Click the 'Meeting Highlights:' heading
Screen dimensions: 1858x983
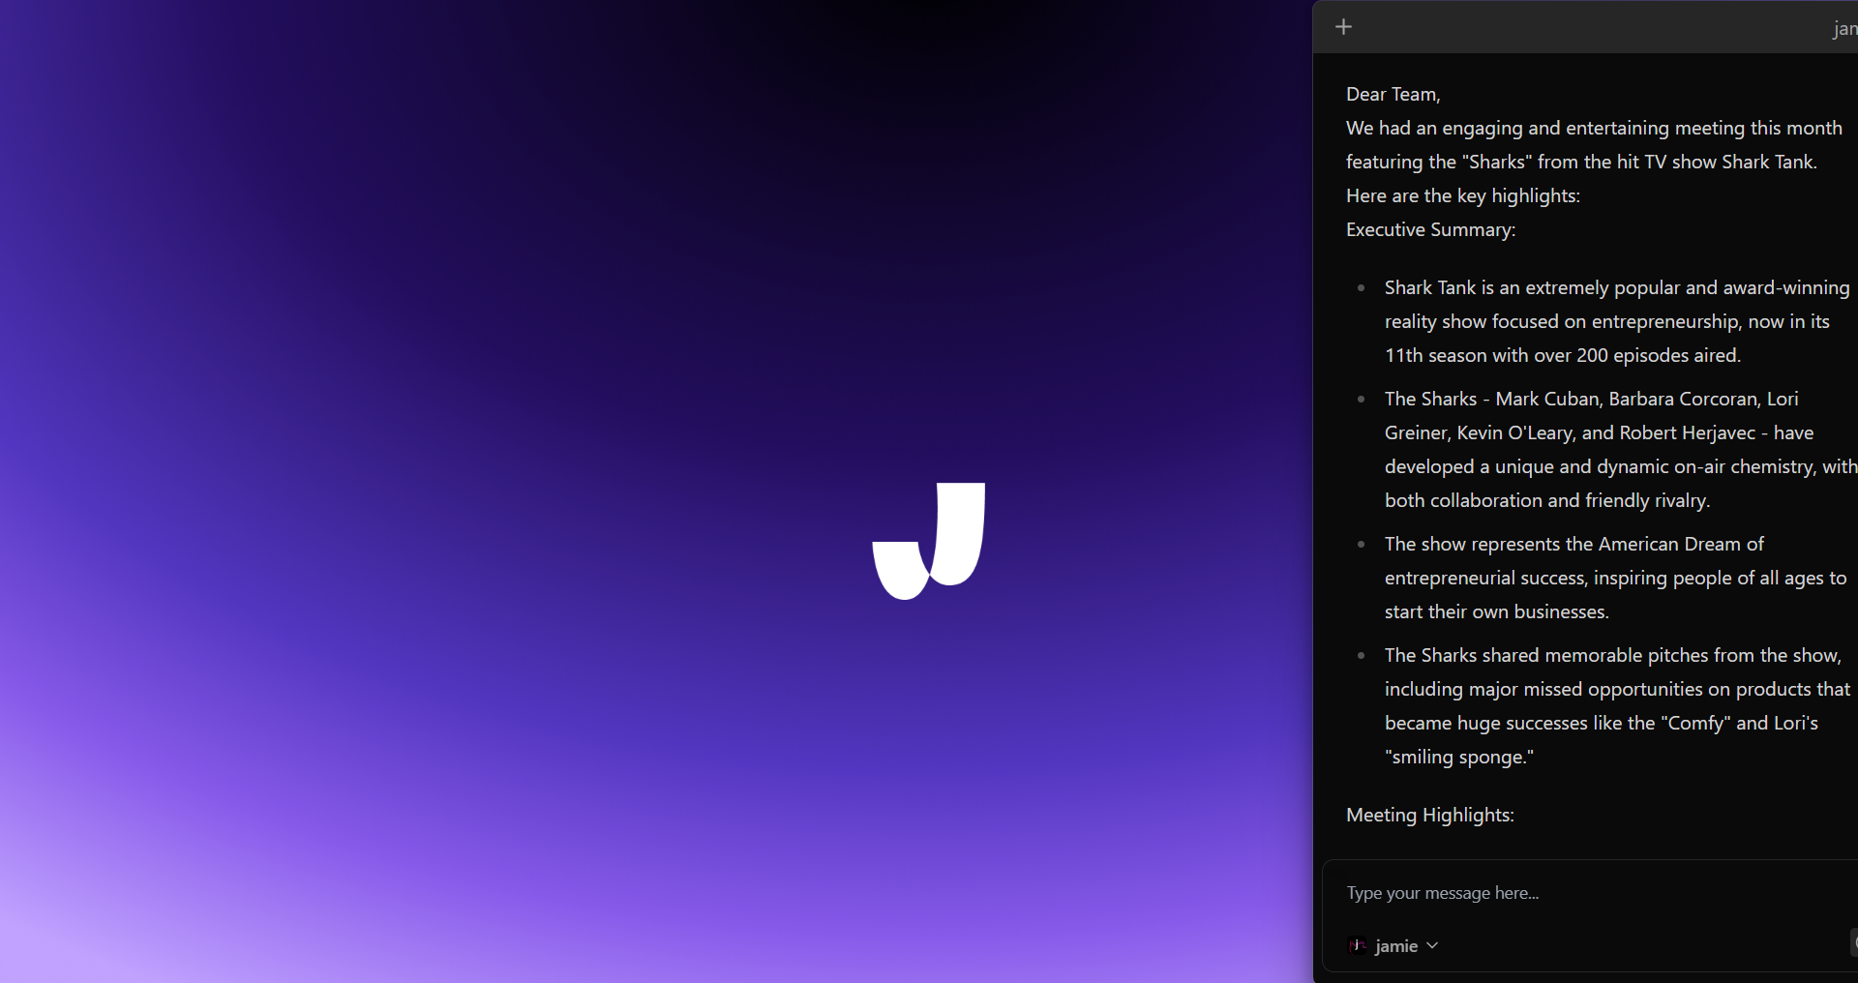pyautogui.click(x=1430, y=815)
